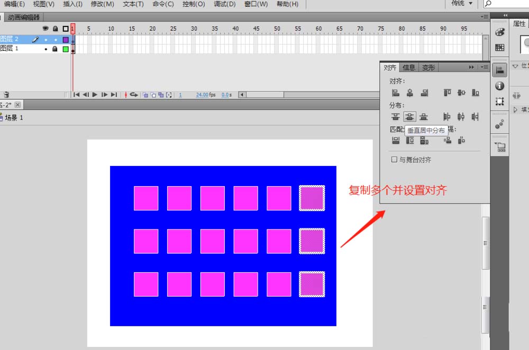
Task: Expand the 填充 section in Properties
Action: coord(516,109)
